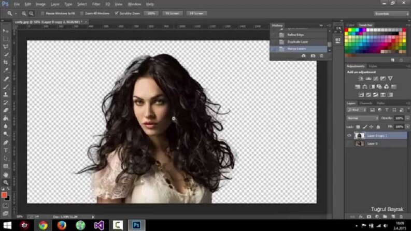The height and width of the screenshot is (231, 411).
Task: Collapse the History panel with double arrows
Action: click(x=321, y=25)
